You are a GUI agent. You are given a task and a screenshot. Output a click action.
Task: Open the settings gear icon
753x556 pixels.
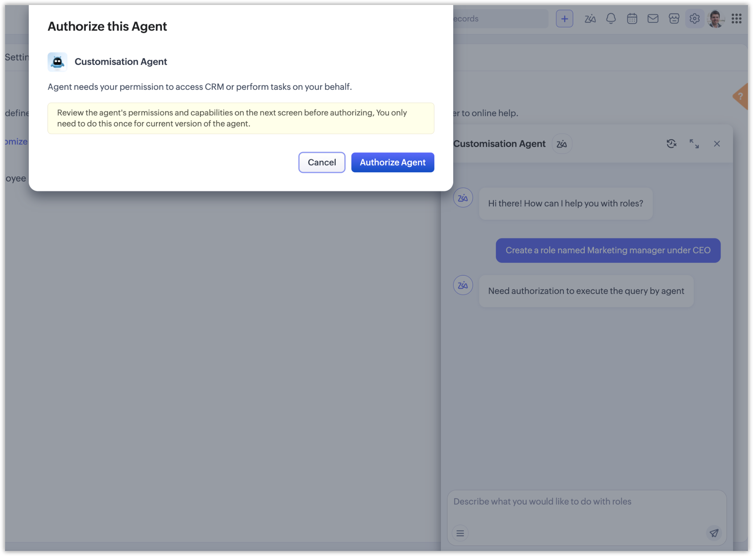695,18
